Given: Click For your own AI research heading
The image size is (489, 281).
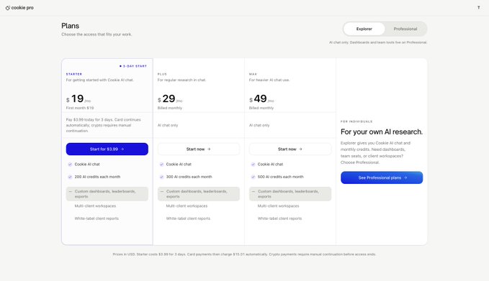Looking at the screenshot, I should pos(382,132).
